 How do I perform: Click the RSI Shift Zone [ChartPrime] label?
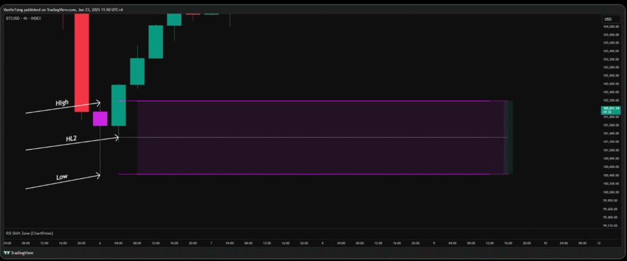click(x=28, y=233)
